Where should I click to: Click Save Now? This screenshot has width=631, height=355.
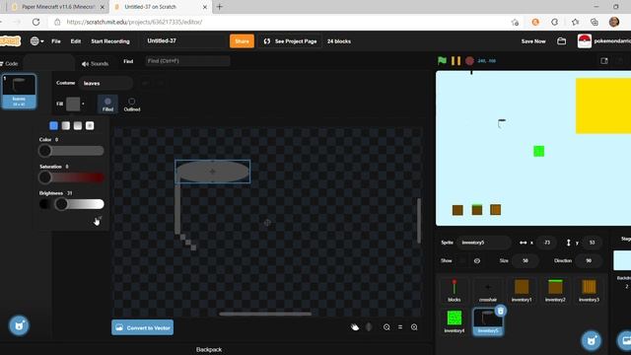tap(533, 41)
